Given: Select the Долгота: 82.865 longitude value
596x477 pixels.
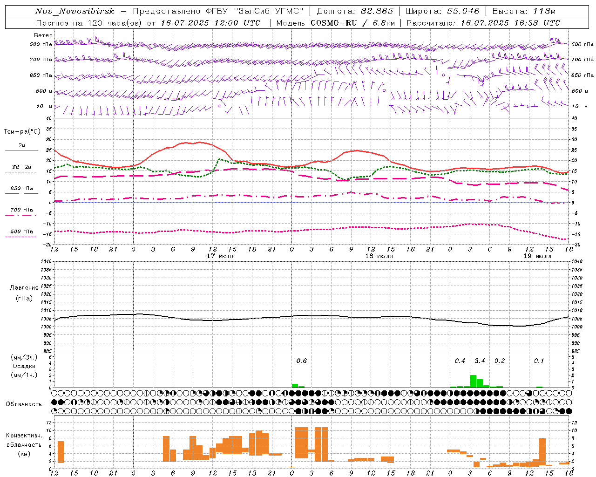Looking at the screenshot, I should (355, 11).
